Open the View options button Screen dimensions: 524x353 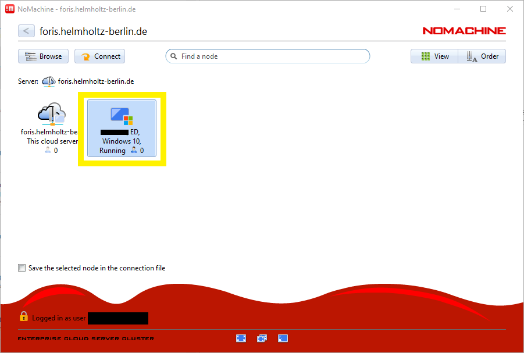coord(434,56)
